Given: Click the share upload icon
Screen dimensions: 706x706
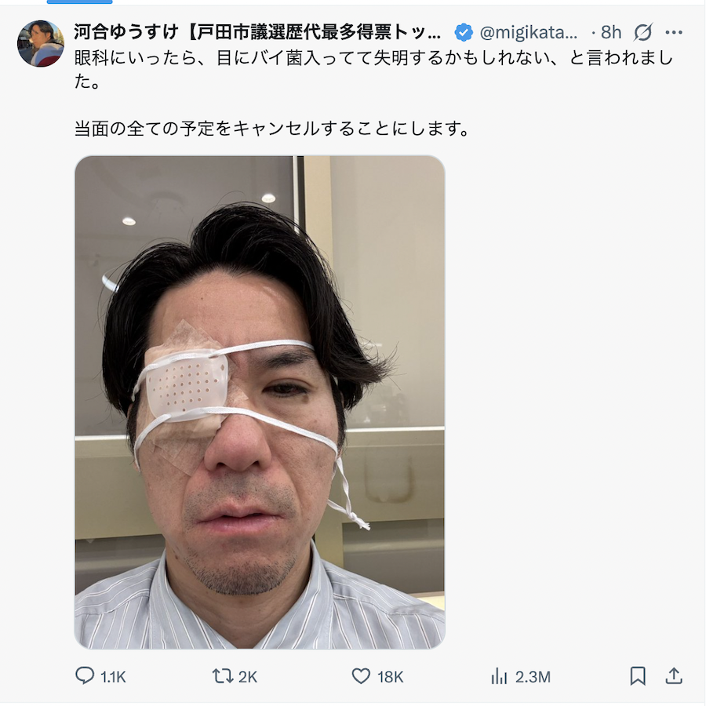Looking at the screenshot, I should coord(674,676).
